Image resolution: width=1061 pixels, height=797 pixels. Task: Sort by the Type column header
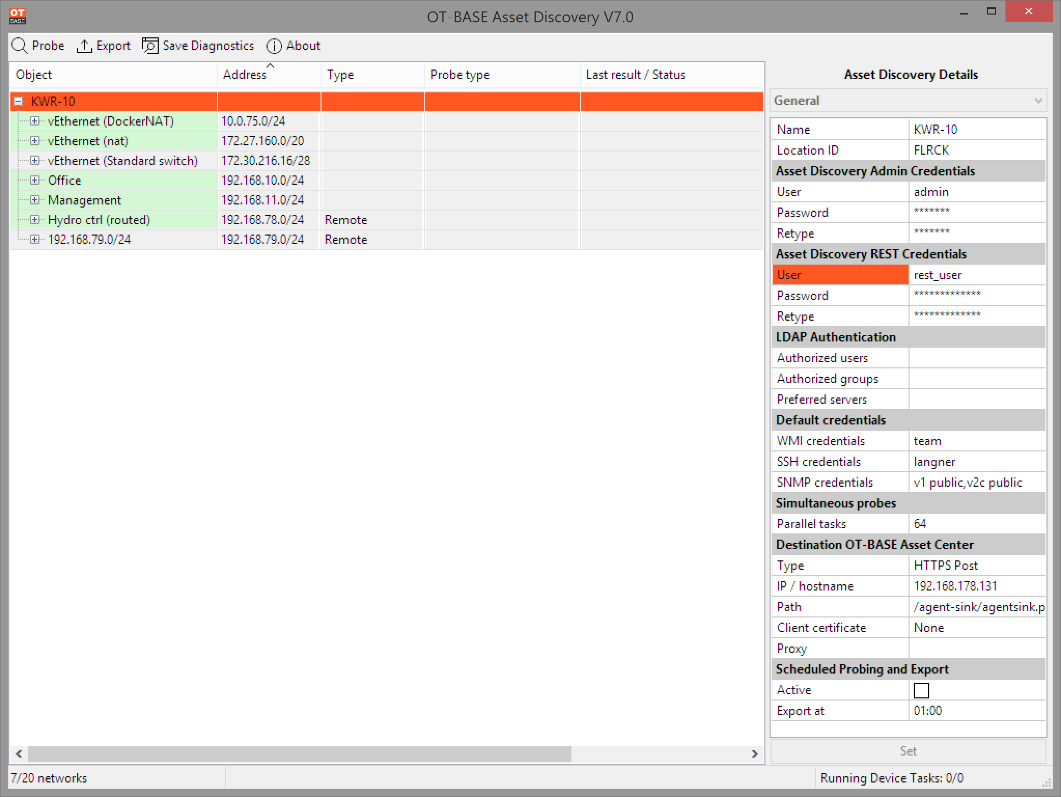pos(373,75)
